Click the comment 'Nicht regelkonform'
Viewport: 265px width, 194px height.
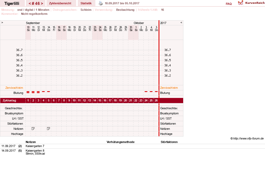click(x=34, y=14)
